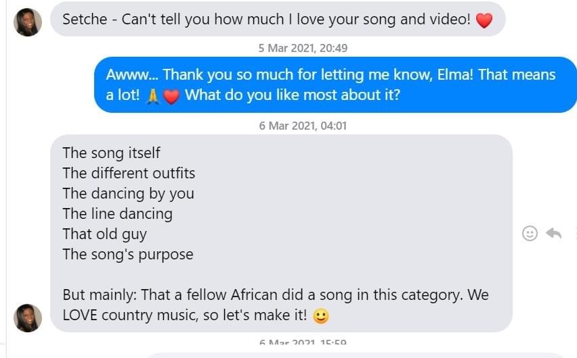
Task: Click the emoji react smiley icon
Action: pyautogui.click(x=530, y=233)
